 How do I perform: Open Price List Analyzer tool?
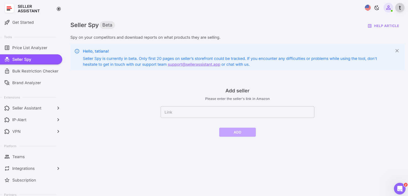[30, 48]
